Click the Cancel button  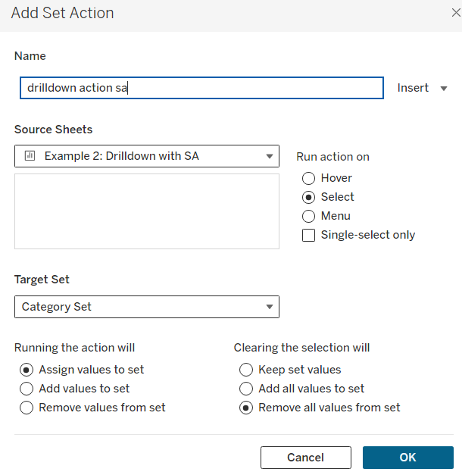click(x=305, y=458)
